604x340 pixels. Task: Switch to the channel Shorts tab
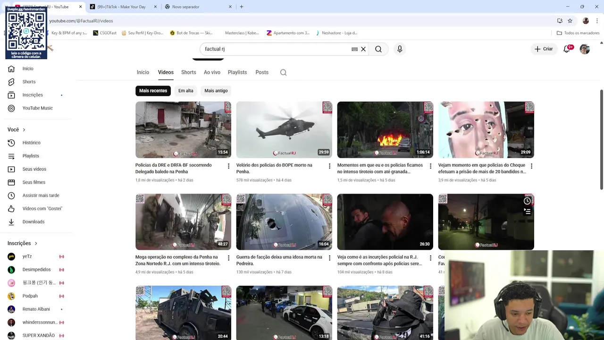pos(188,72)
